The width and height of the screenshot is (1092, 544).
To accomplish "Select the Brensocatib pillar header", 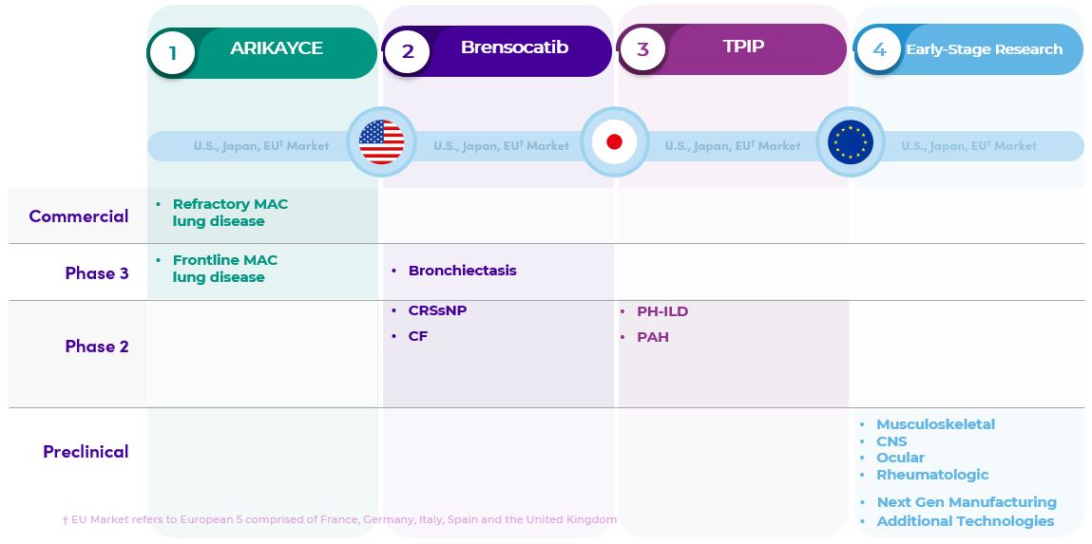I will tap(514, 47).
